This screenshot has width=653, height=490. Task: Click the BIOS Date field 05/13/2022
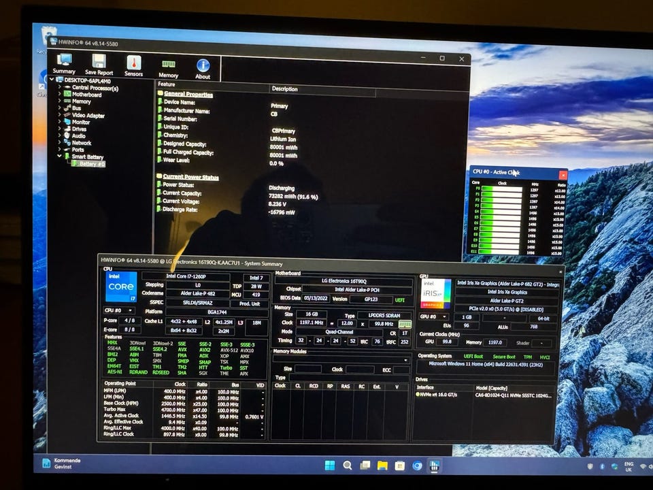point(316,298)
